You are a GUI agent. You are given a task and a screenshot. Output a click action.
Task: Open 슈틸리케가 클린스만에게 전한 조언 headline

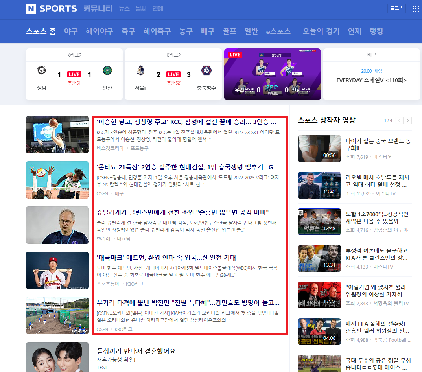click(x=183, y=212)
